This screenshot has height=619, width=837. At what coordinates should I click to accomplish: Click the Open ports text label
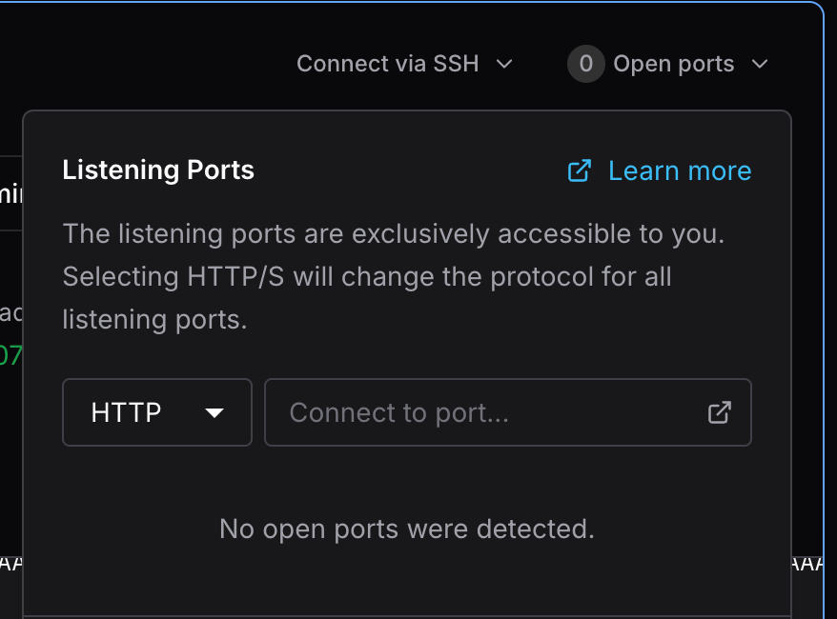[x=673, y=64]
